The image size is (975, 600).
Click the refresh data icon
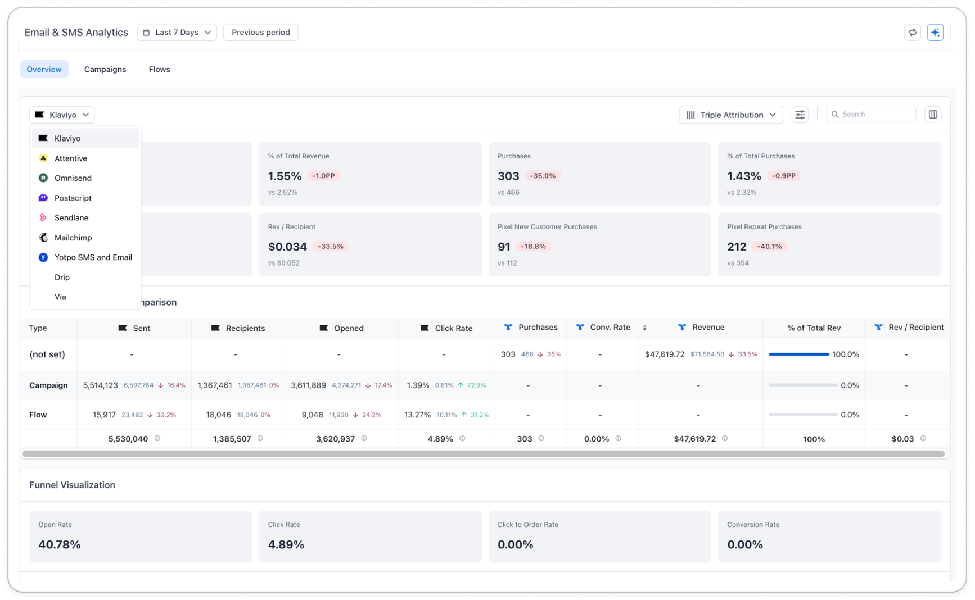point(912,33)
